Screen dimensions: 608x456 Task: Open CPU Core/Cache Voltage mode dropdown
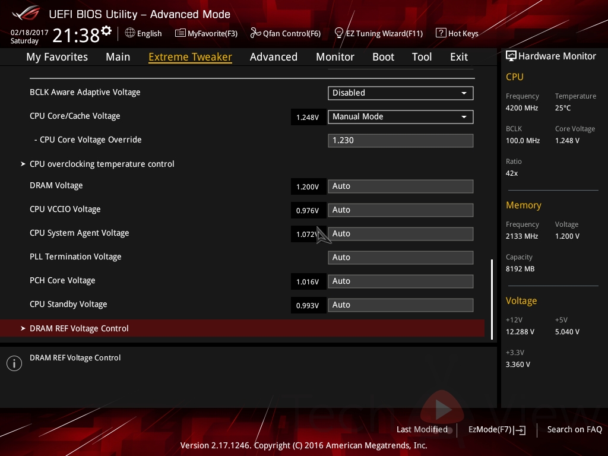tap(401, 117)
